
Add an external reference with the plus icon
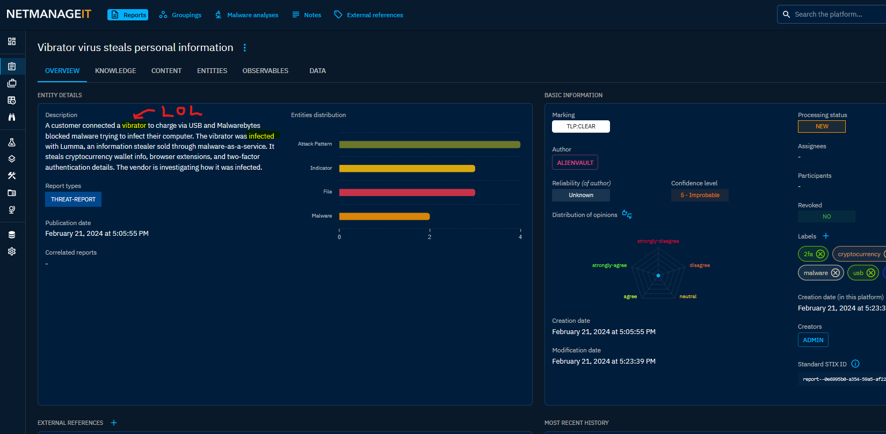(x=114, y=423)
